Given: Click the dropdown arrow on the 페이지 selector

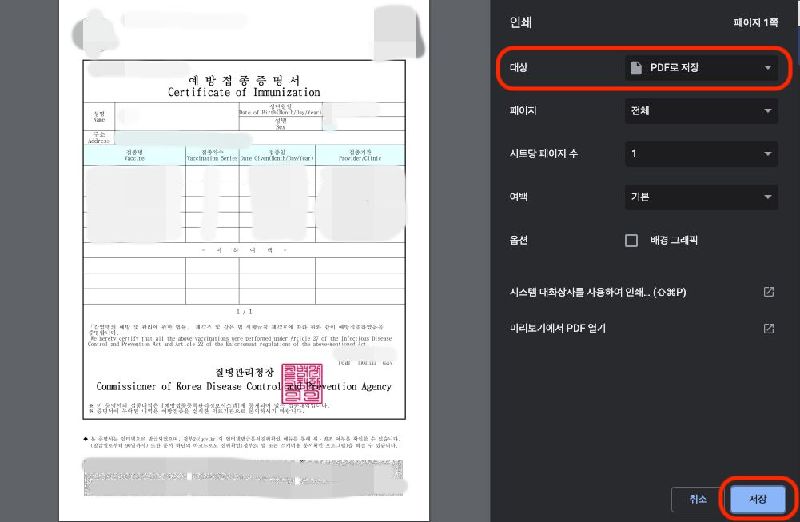Looking at the screenshot, I should [x=769, y=111].
